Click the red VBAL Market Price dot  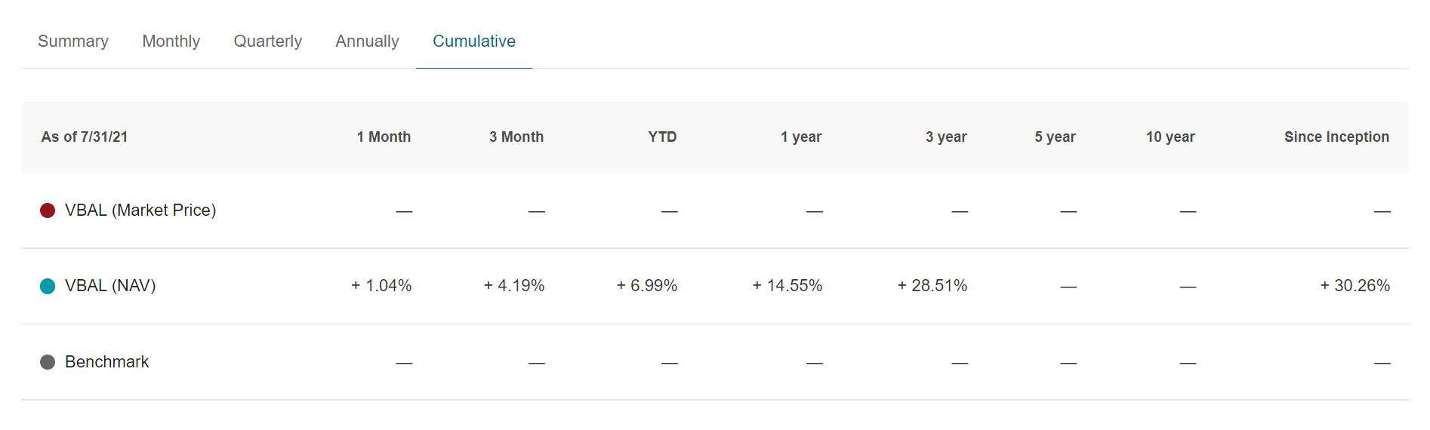[x=48, y=210]
